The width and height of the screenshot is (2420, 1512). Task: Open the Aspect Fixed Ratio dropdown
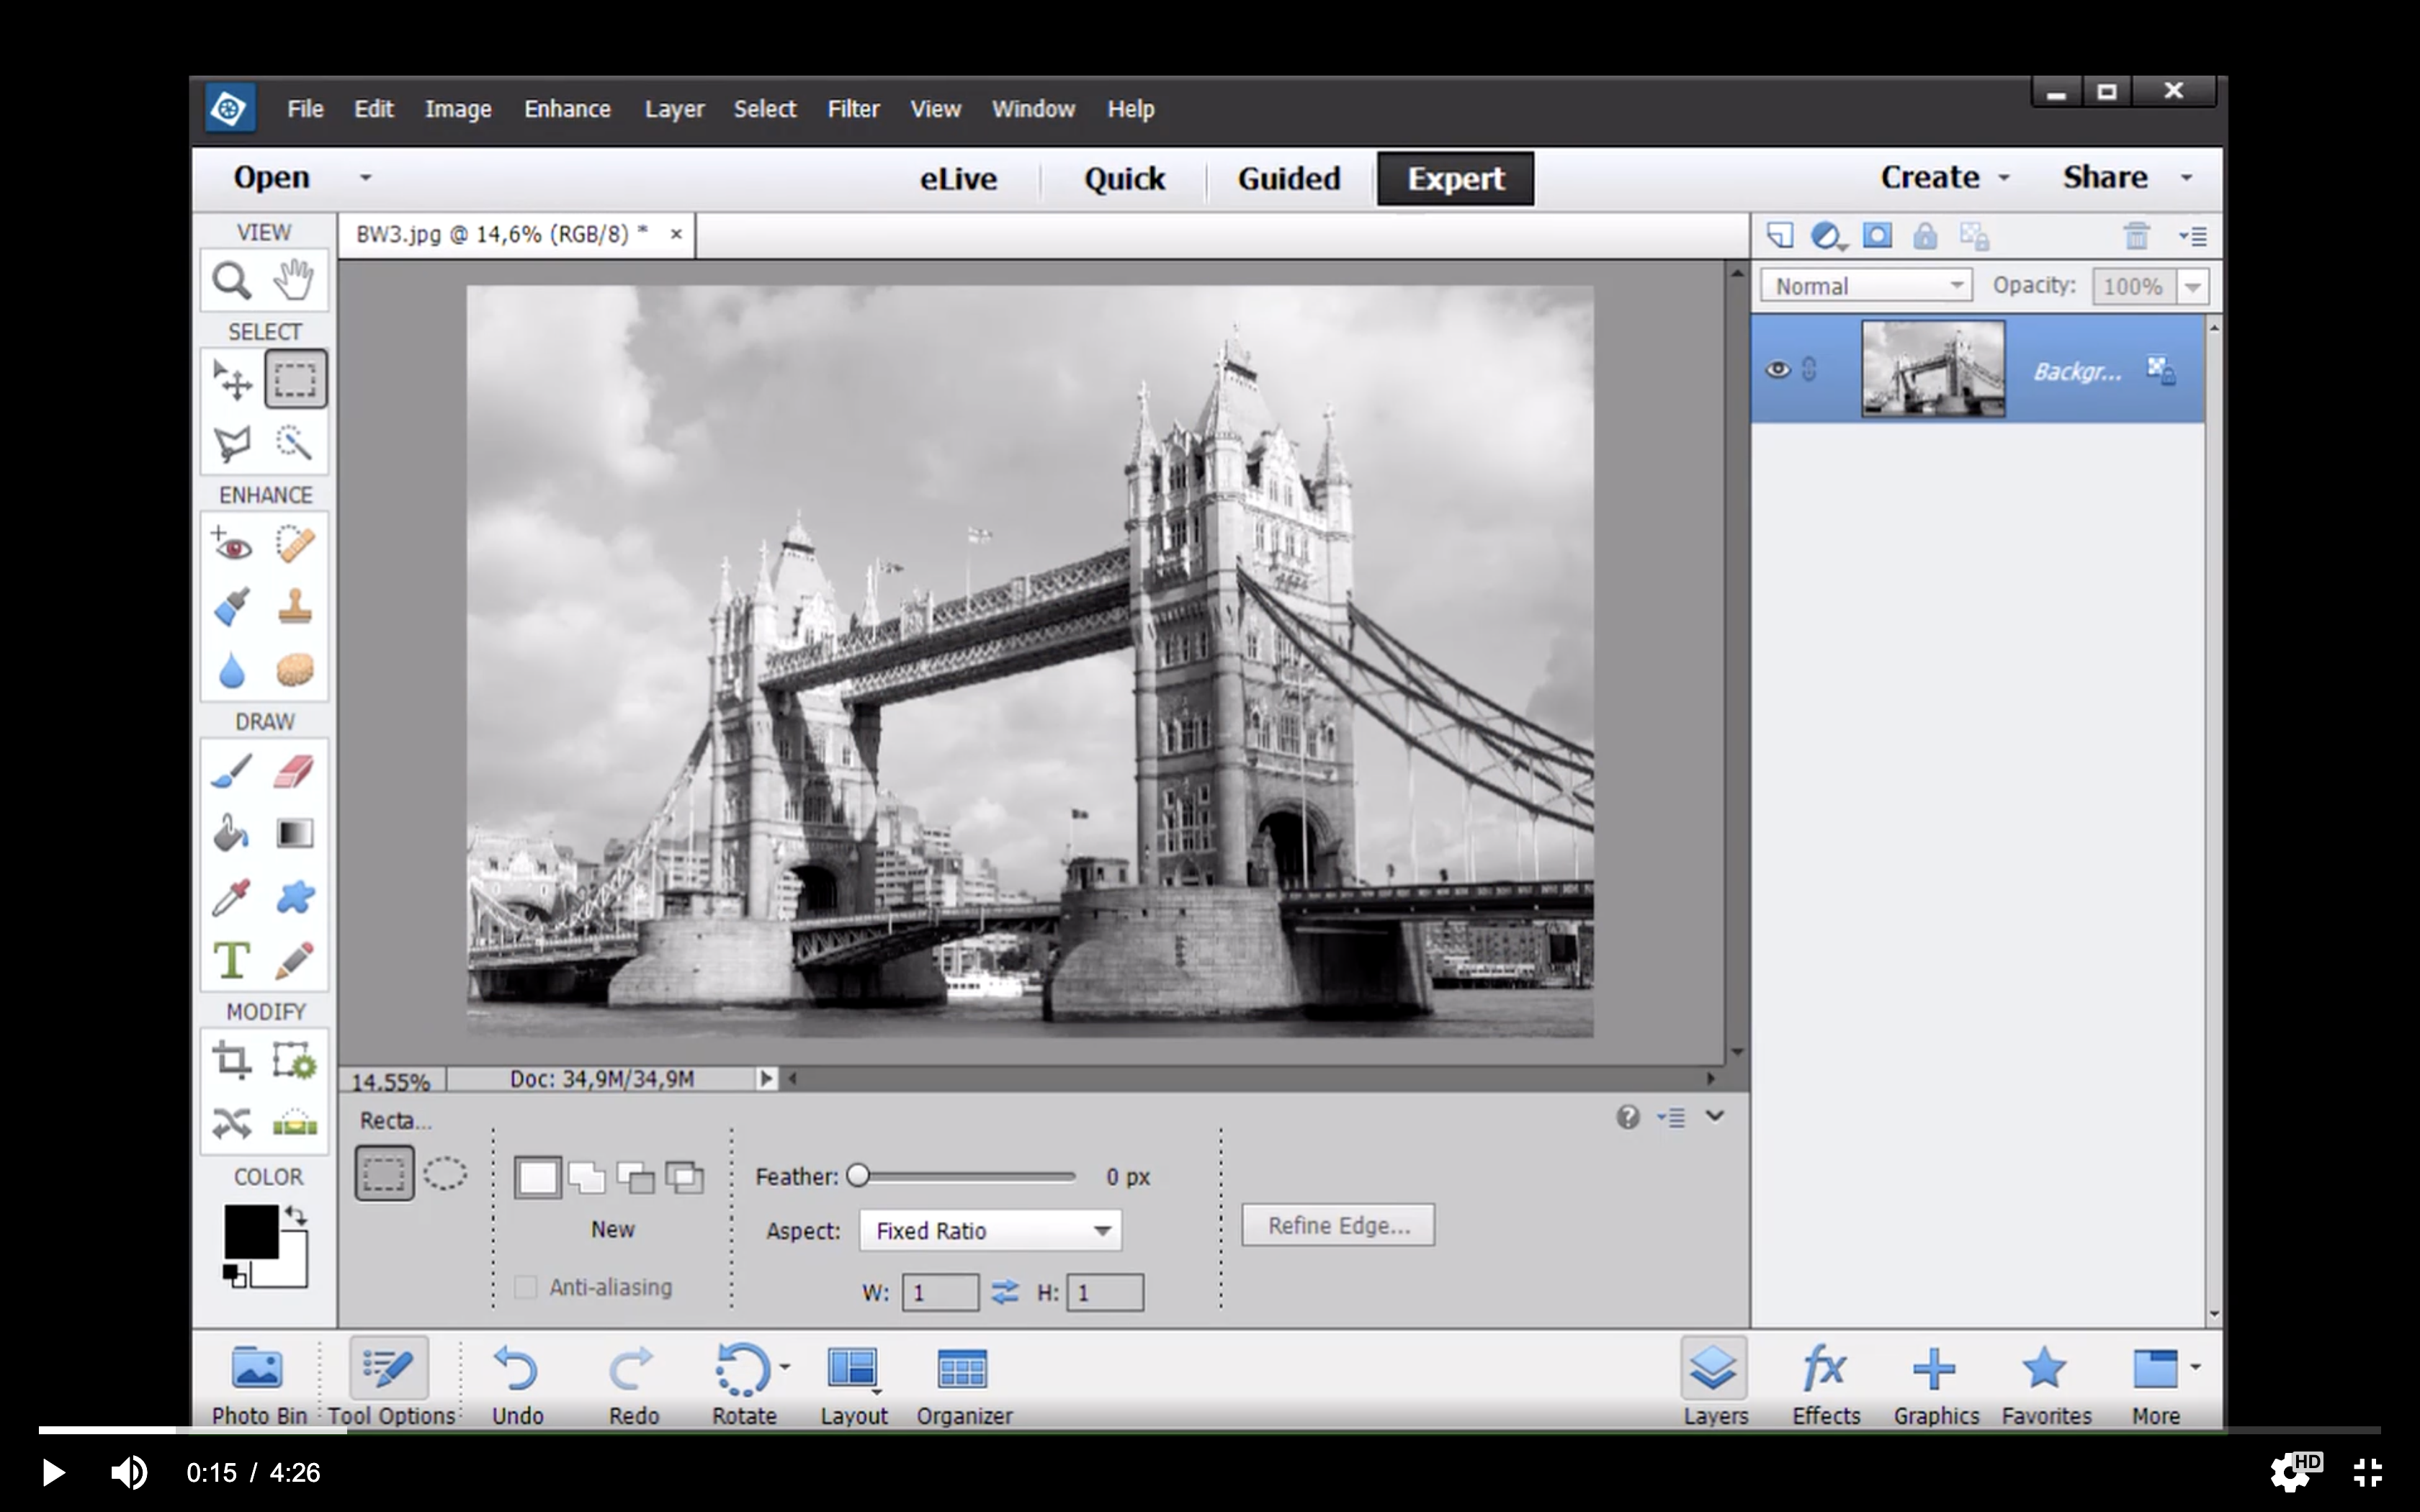(989, 1230)
